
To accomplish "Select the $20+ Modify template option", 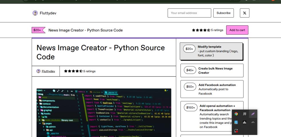I will click(x=211, y=51).
